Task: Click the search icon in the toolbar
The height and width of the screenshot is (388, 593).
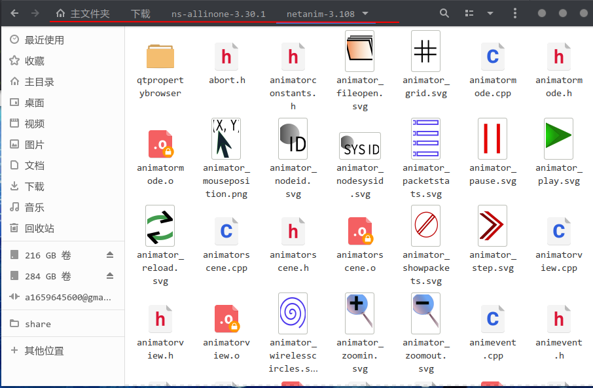Action: (x=444, y=12)
